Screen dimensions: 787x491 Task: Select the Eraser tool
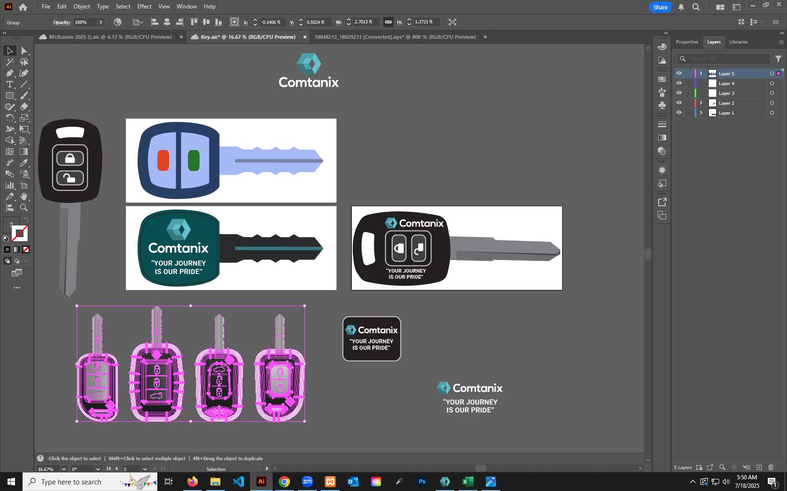(x=24, y=107)
